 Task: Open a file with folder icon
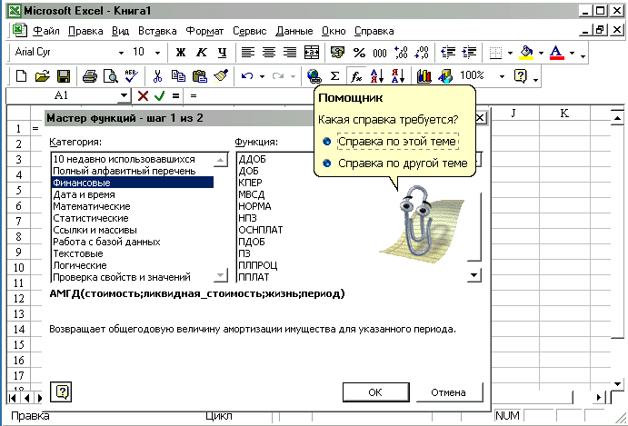click(43, 76)
